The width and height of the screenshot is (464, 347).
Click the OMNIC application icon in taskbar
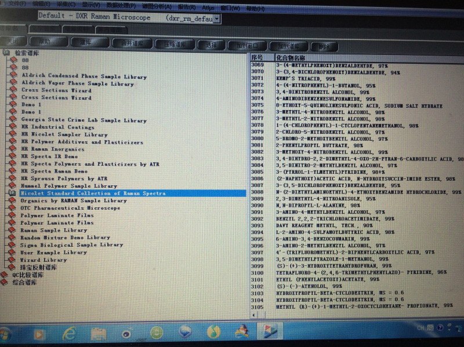click(x=270, y=330)
